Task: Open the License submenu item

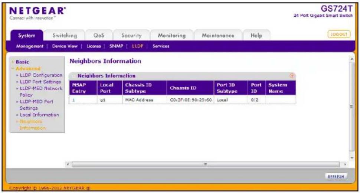Action: pyautogui.click(x=94, y=46)
